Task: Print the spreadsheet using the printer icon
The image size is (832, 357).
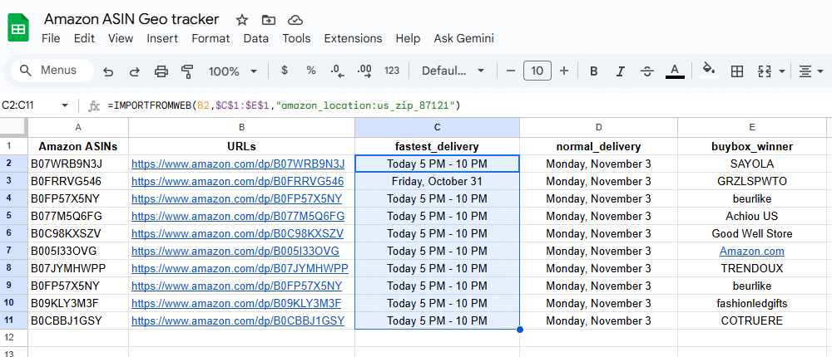Action: coord(161,71)
